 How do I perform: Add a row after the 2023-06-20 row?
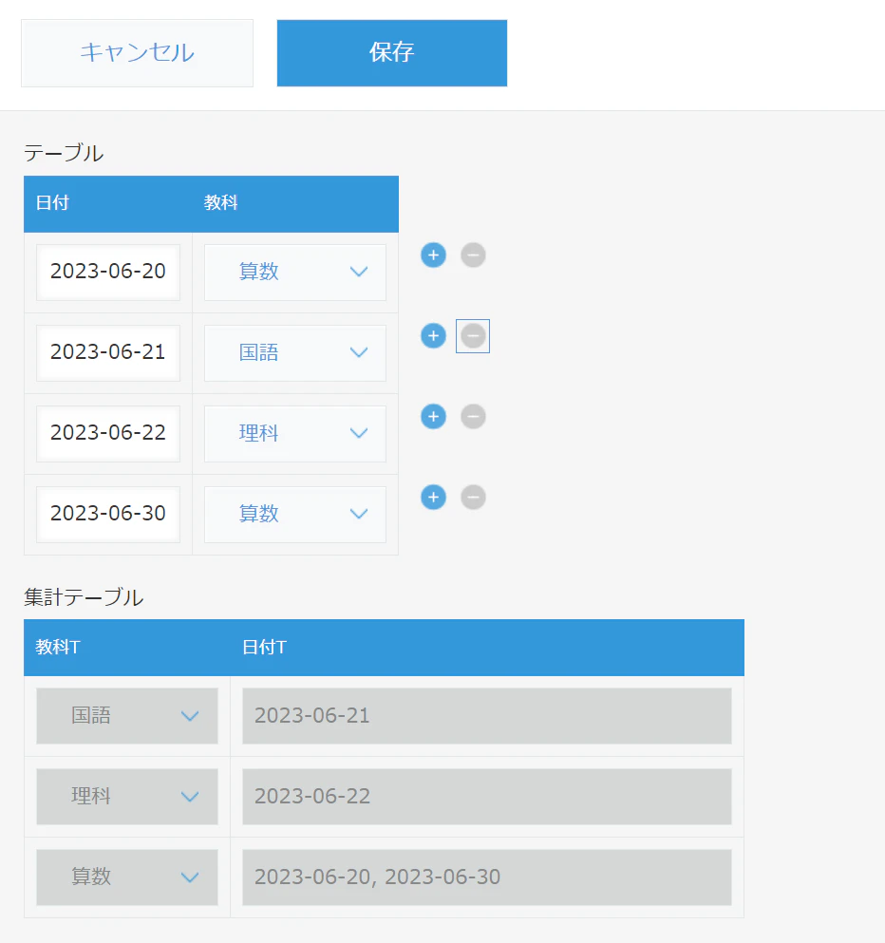[x=434, y=255]
